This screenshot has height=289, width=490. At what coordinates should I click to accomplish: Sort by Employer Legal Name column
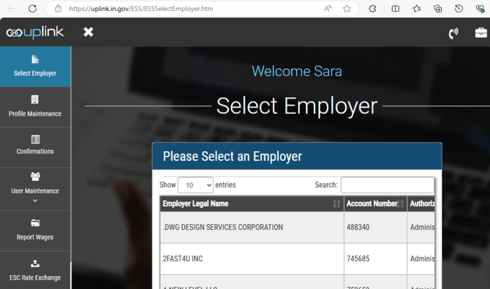tap(252, 204)
